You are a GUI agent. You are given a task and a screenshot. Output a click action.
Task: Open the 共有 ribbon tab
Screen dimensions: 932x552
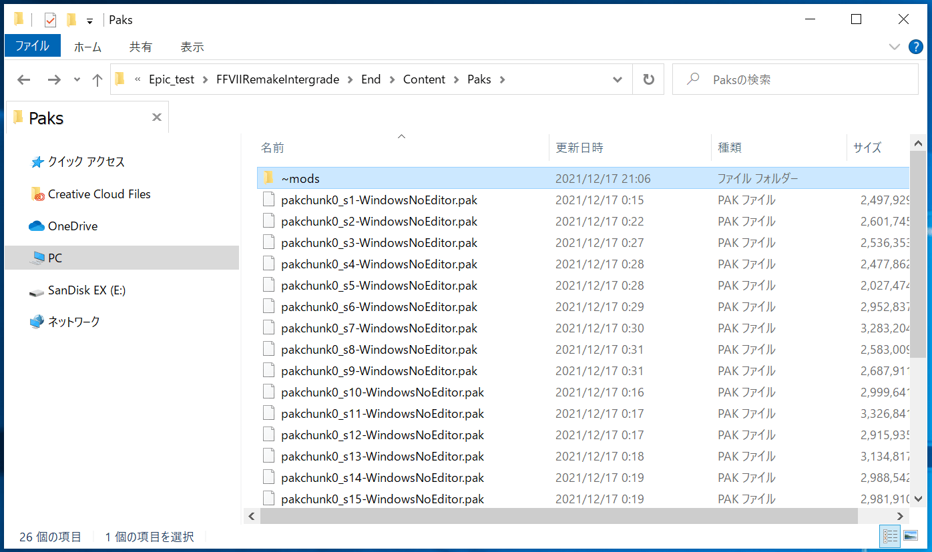pyautogui.click(x=140, y=47)
